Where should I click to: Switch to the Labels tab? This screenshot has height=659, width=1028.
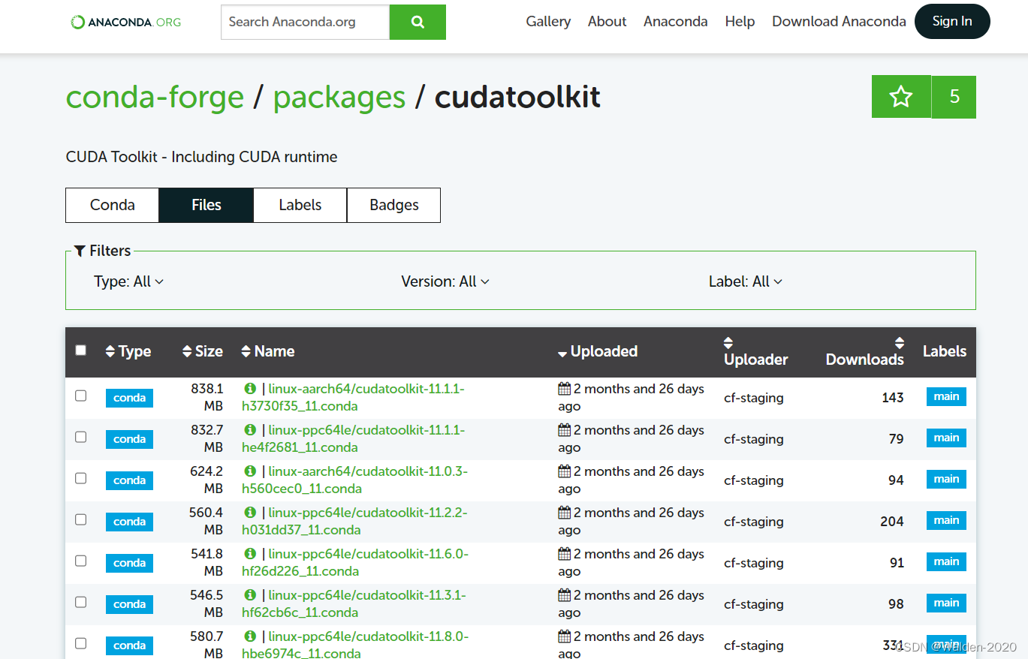point(300,205)
